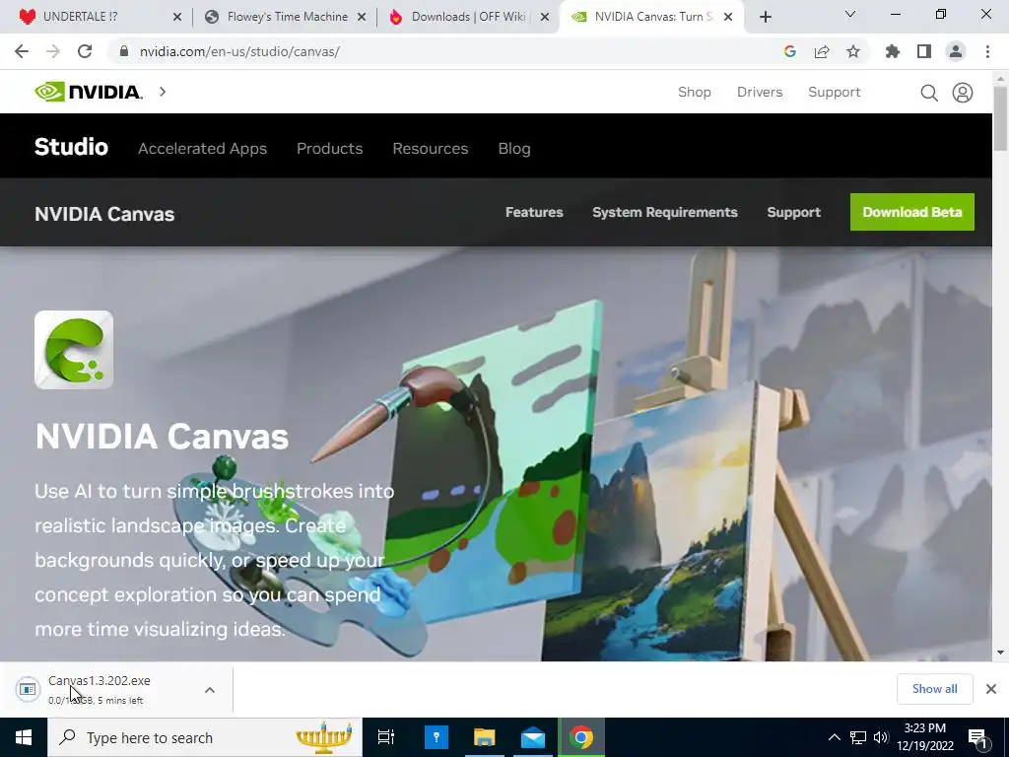
Task: Click the scrollbar down arrow
Action: pyautogui.click(x=1000, y=653)
